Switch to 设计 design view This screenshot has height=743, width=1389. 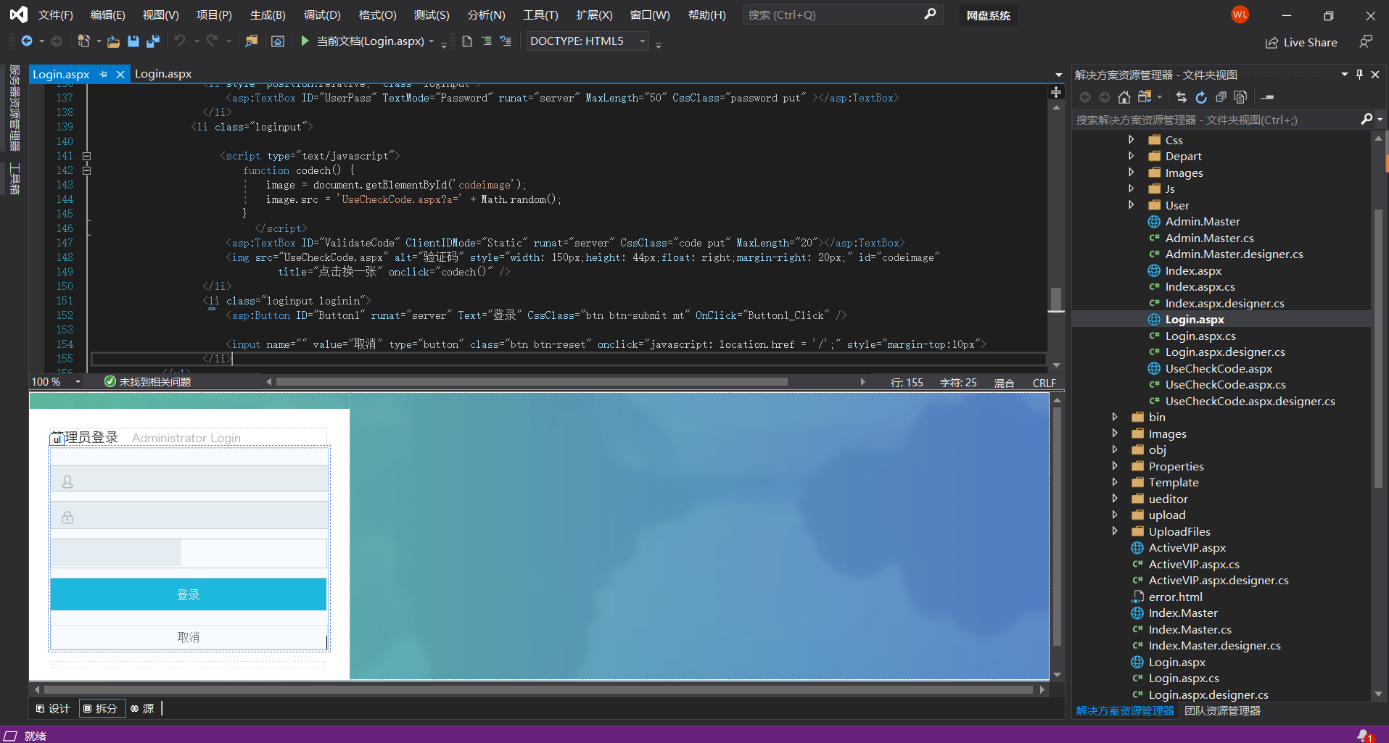coord(53,708)
